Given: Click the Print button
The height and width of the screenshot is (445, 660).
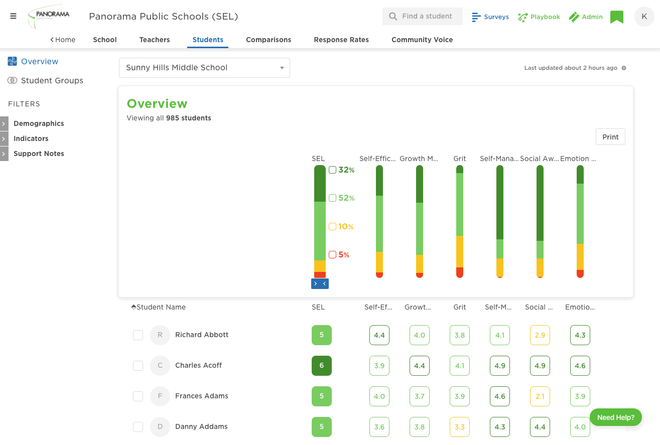Looking at the screenshot, I should (x=610, y=137).
